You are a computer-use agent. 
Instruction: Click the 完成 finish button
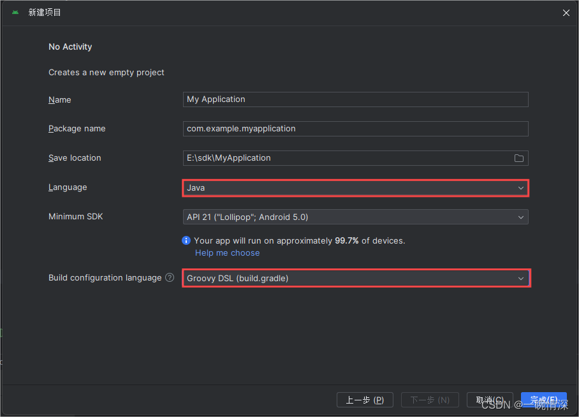tap(543, 400)
